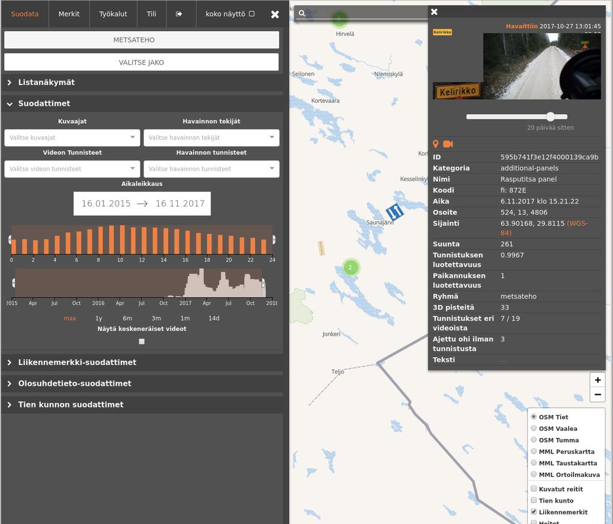Select OSM Tumma base map
This screenshot has width=613, height=524.
(533, 440)
